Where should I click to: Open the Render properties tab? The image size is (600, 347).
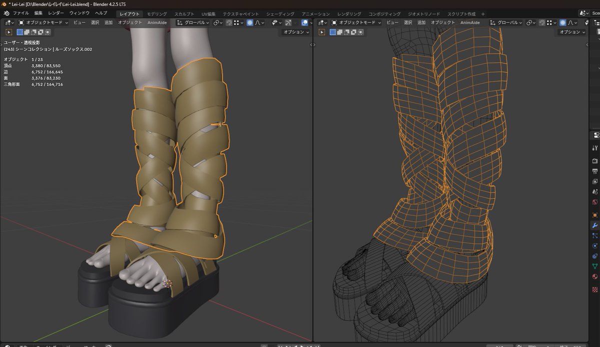point(595,161)
